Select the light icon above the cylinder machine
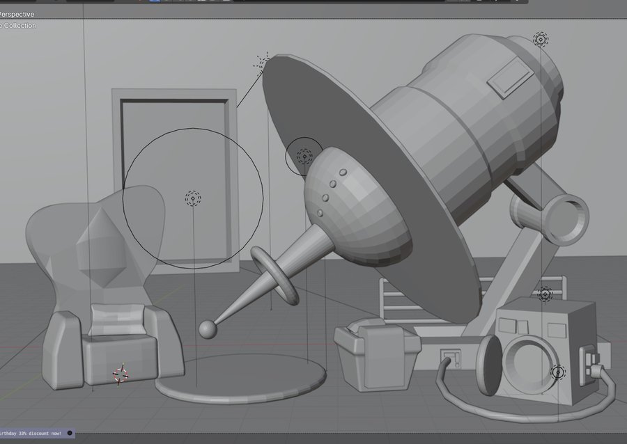 click(x=540, y=40)
